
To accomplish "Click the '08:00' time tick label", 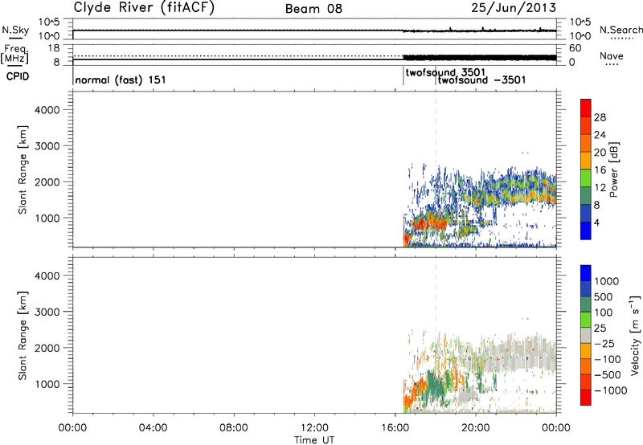I will 234,428.
